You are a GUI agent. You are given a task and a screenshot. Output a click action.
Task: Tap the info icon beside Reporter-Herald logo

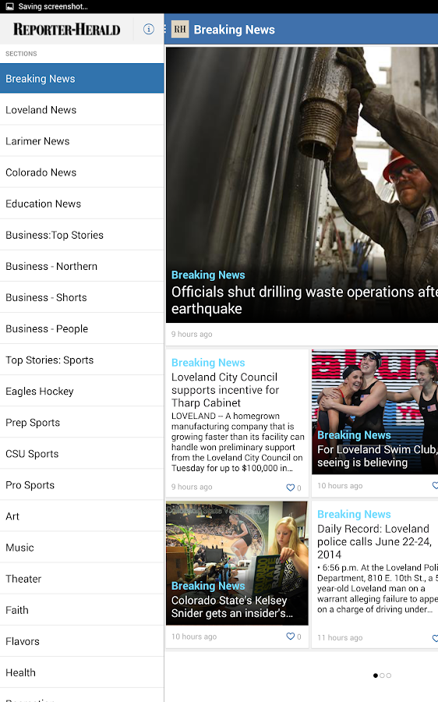tap(149, 30)
